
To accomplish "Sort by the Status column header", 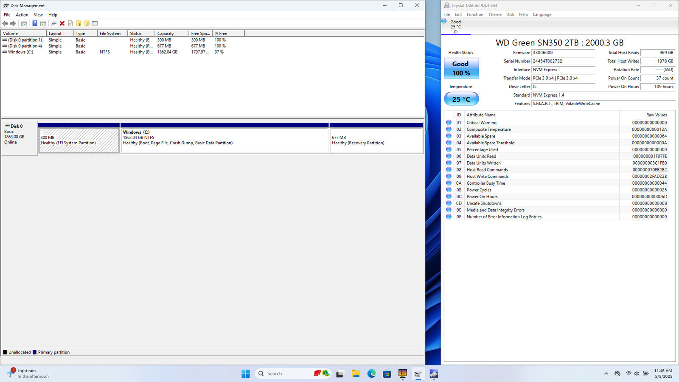I will click(x=141, y=34).
